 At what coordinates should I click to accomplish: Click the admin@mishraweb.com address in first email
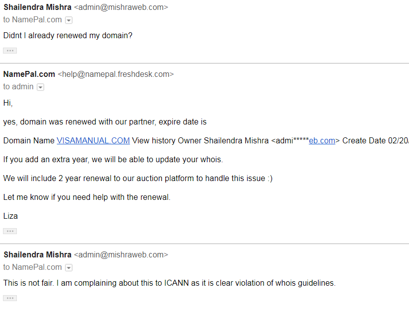coord(121,7)
